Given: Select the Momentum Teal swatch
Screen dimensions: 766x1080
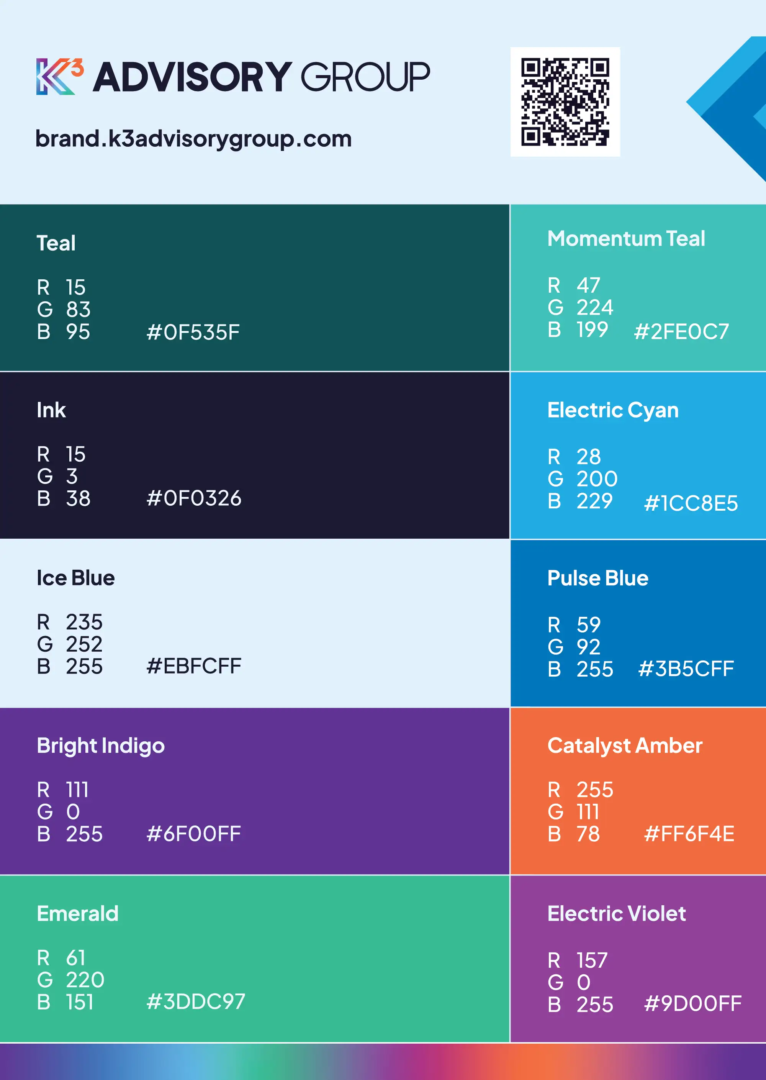Looking at the screenshot, I should (x=638, y=288).
